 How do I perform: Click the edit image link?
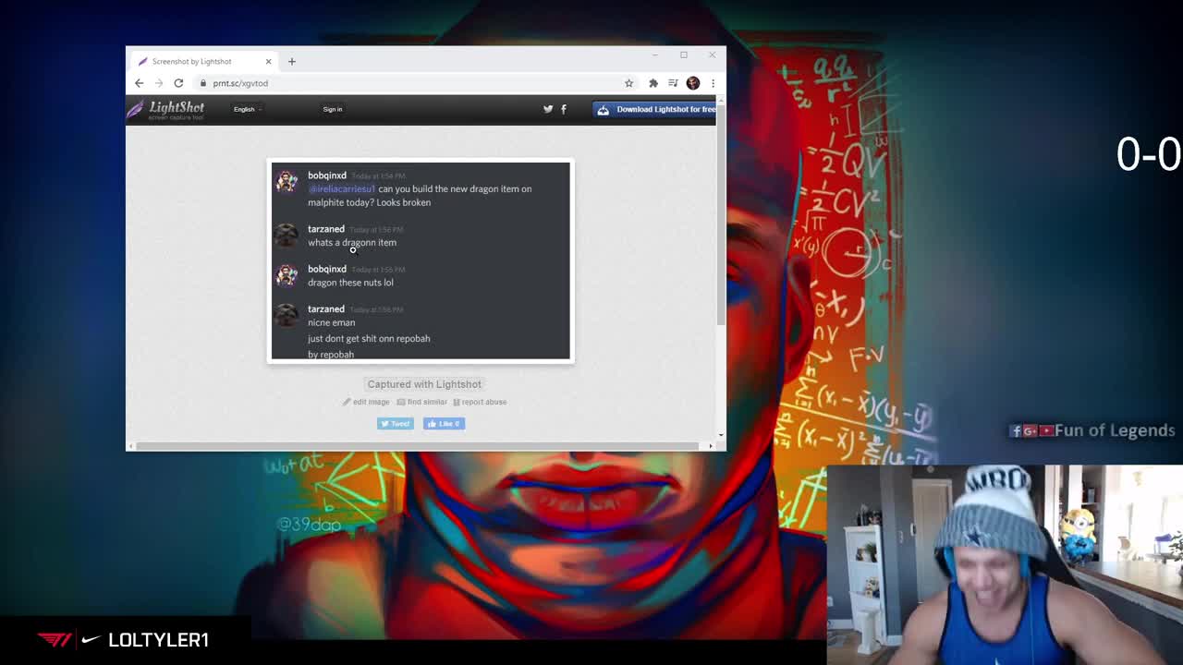point(367,402)
